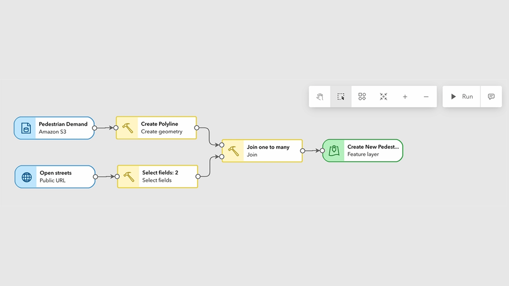
Task: Zoom out with the minus icon
Action: tap(426, 97)
